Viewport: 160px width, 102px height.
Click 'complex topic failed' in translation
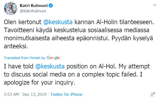tap(109, 74)
